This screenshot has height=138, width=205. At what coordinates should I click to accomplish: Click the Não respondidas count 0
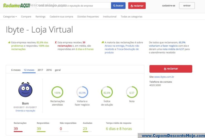61,129
